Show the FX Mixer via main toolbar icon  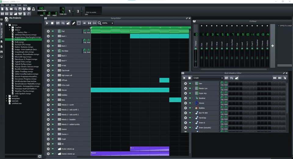(20, 14)
